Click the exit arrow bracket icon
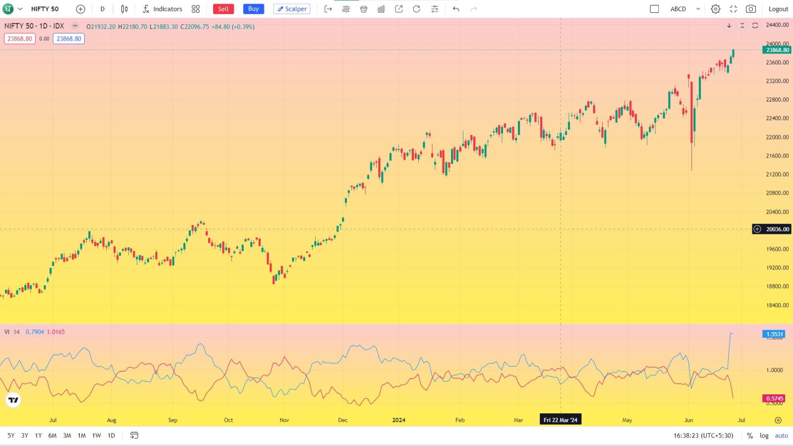The height and width of the screenshot is (446, 793). 328,9
